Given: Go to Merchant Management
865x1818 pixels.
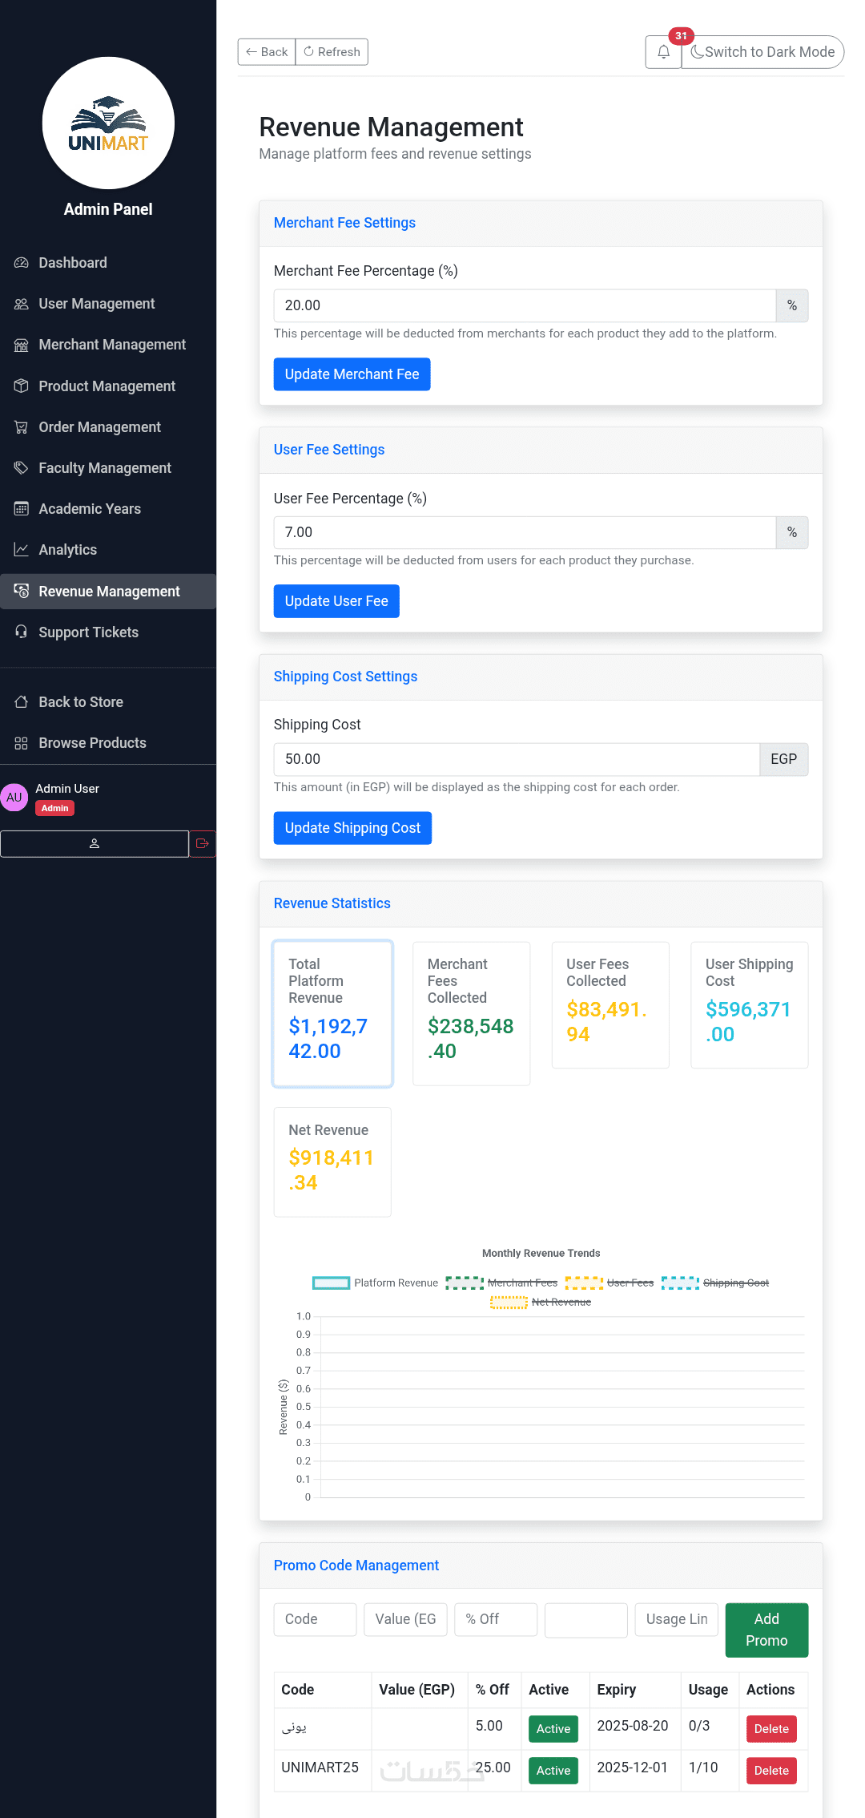Looking at the screenshot, I should click(x=108, y=345).
